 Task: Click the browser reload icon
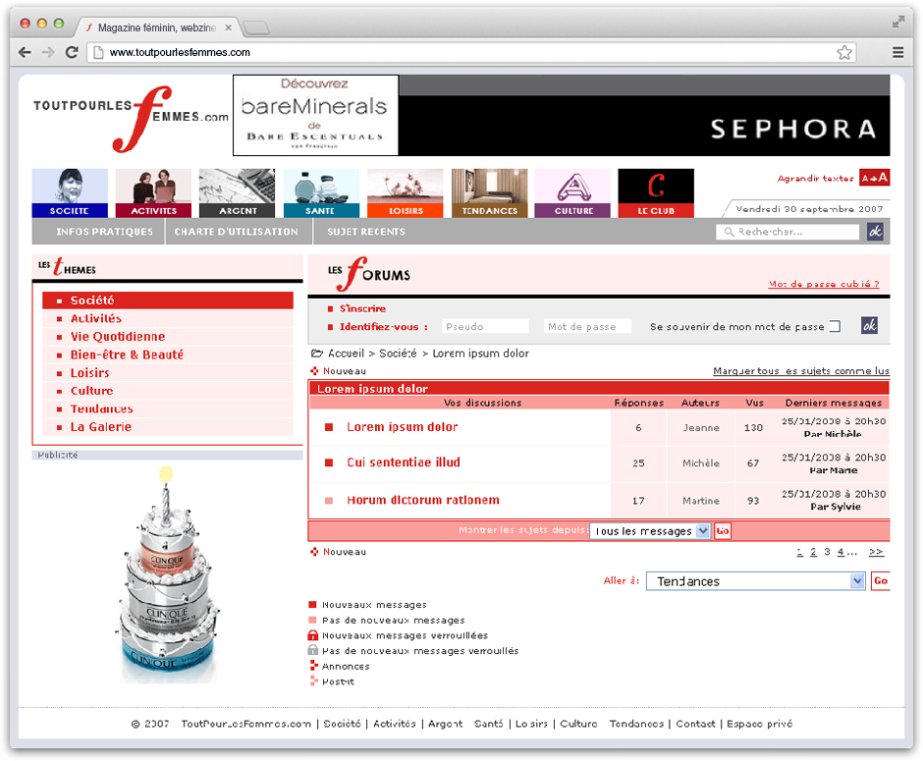(x=72, y=52)
